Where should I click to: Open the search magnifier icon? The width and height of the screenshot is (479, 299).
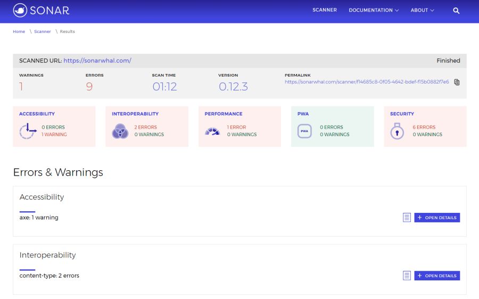[x=456, y=10]
